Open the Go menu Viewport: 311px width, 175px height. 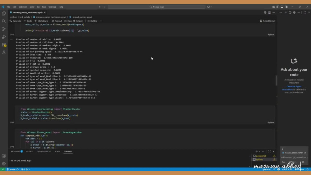(x=38, y=7)
